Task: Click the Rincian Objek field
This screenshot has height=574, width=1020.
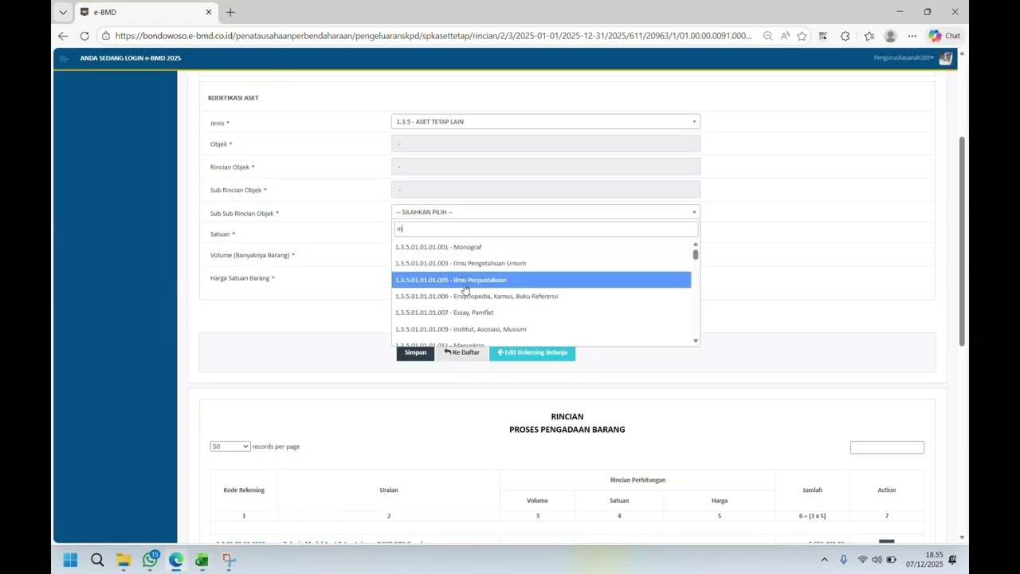Action: (546, 167)
